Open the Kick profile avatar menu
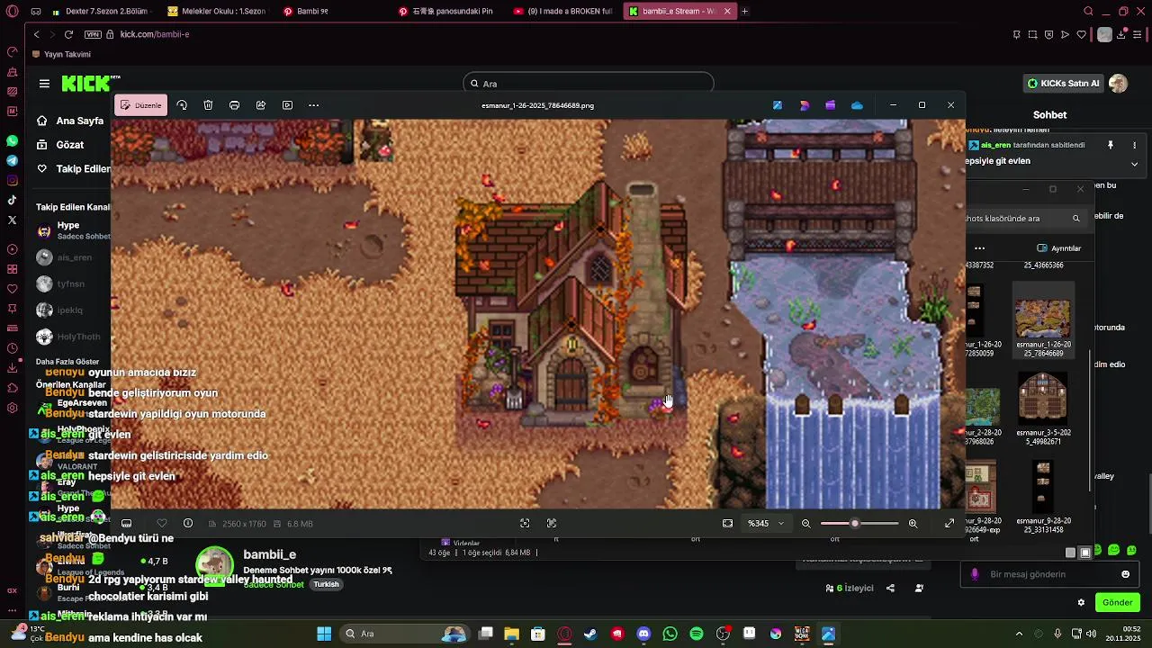Viewport: 1152px width, 648px height. coord(1119,84)
